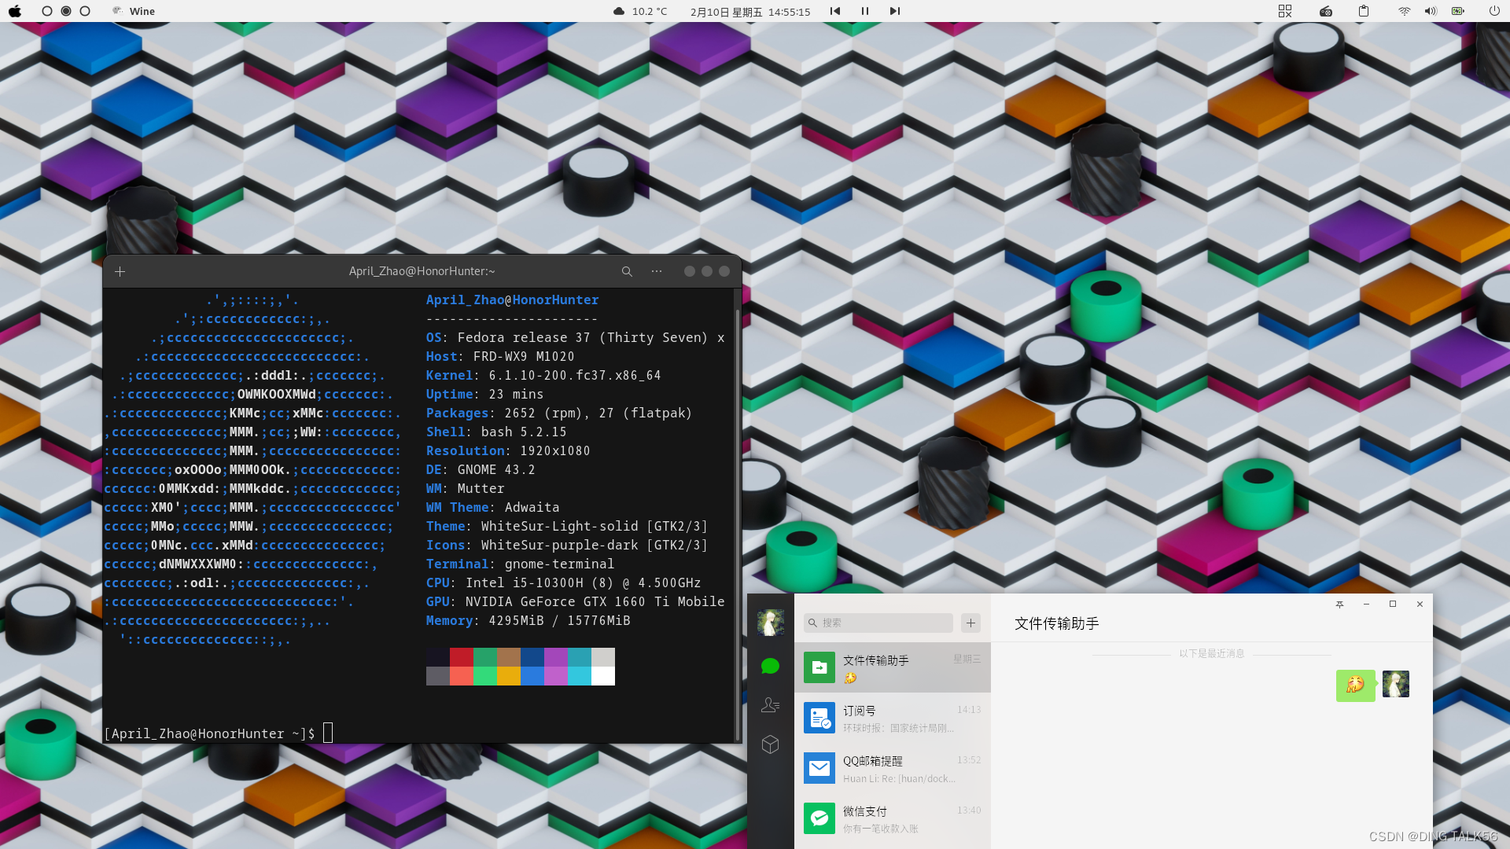Click the clipboard icon in top bar
This screenshot has width=1510, height=849.
(1364, 11)
